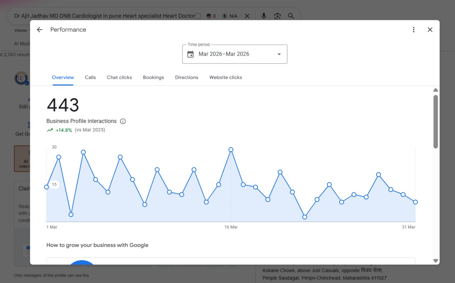Click the calendar icon in Time period
Image resolution: width=455 pixels, height=283 pixels.
pyautogui.click(x=191, y=54)
